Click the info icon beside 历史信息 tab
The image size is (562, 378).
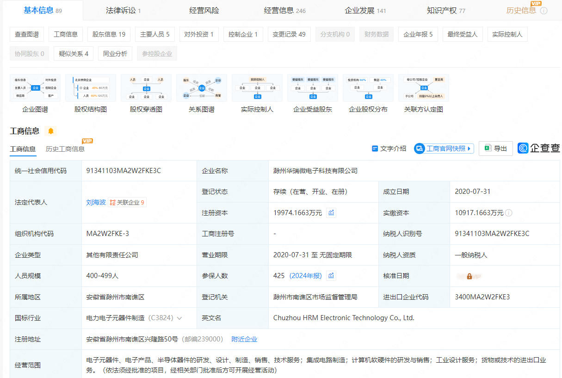click(544, 11)
